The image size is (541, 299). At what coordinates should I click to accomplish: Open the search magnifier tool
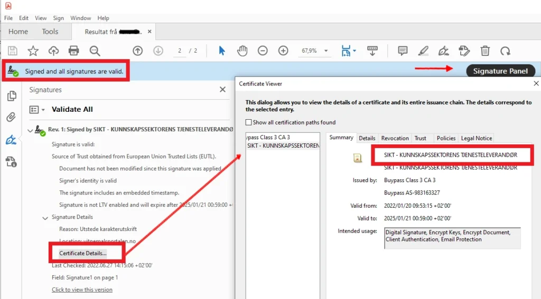pyautogui.click(x=95, y=51)
